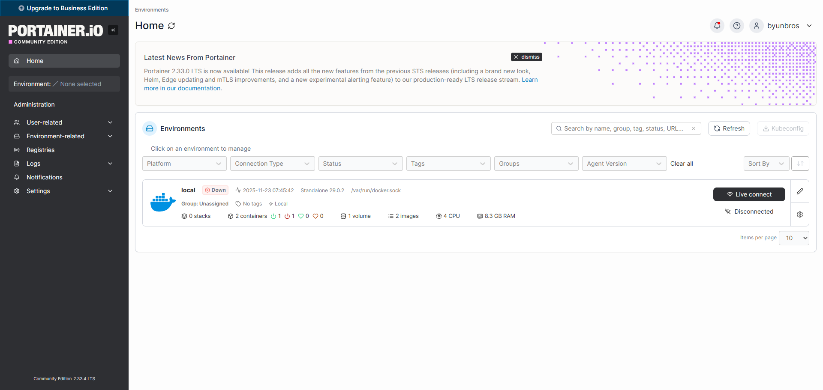823x390 pixels.
Task: Click Clear all filters
Action: 682,164
